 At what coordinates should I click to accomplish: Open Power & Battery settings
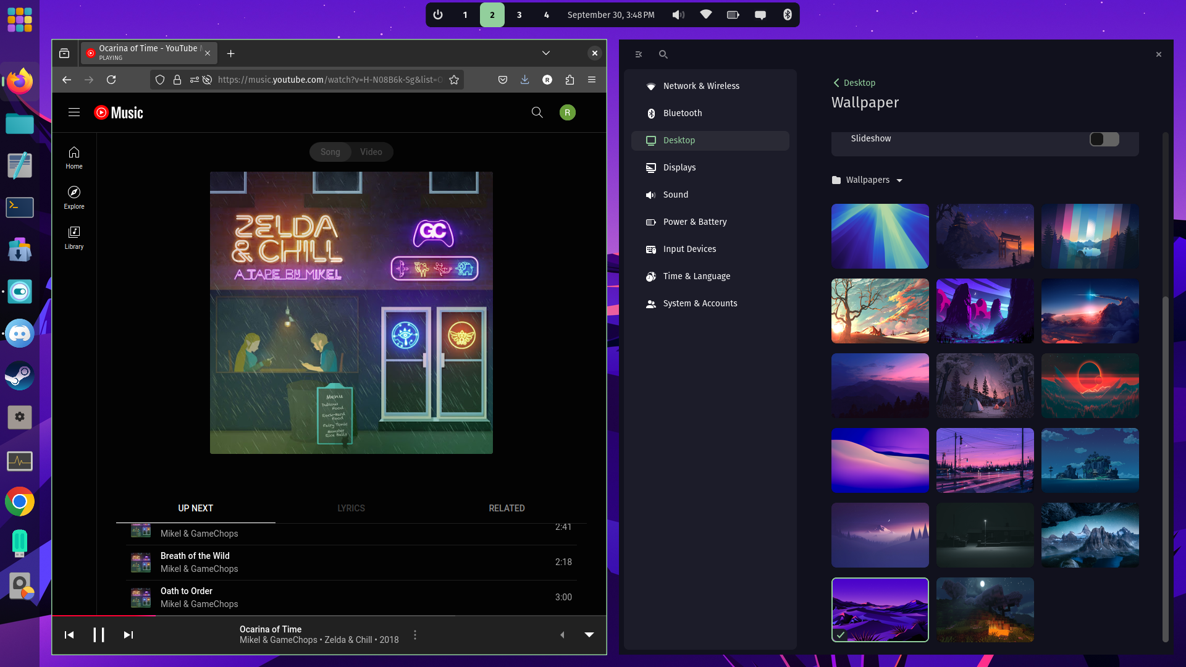(694, 222)
